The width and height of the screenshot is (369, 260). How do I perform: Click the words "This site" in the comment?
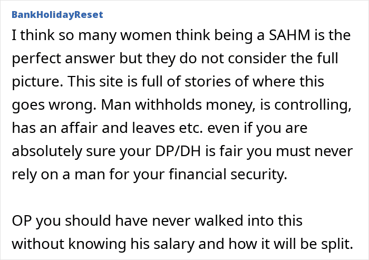tap(95, 82)
